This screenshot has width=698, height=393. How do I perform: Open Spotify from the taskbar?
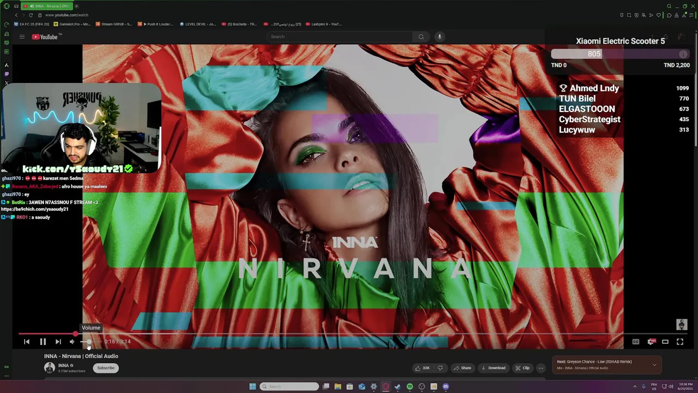(x=410, y=386)
